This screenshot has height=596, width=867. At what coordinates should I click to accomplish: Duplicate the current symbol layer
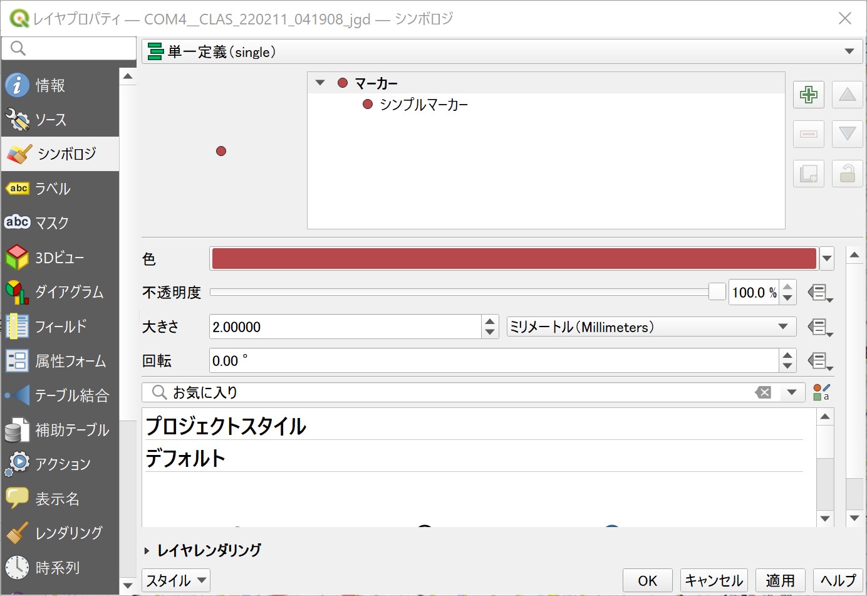pyautogui.click(x=808, y=174)
